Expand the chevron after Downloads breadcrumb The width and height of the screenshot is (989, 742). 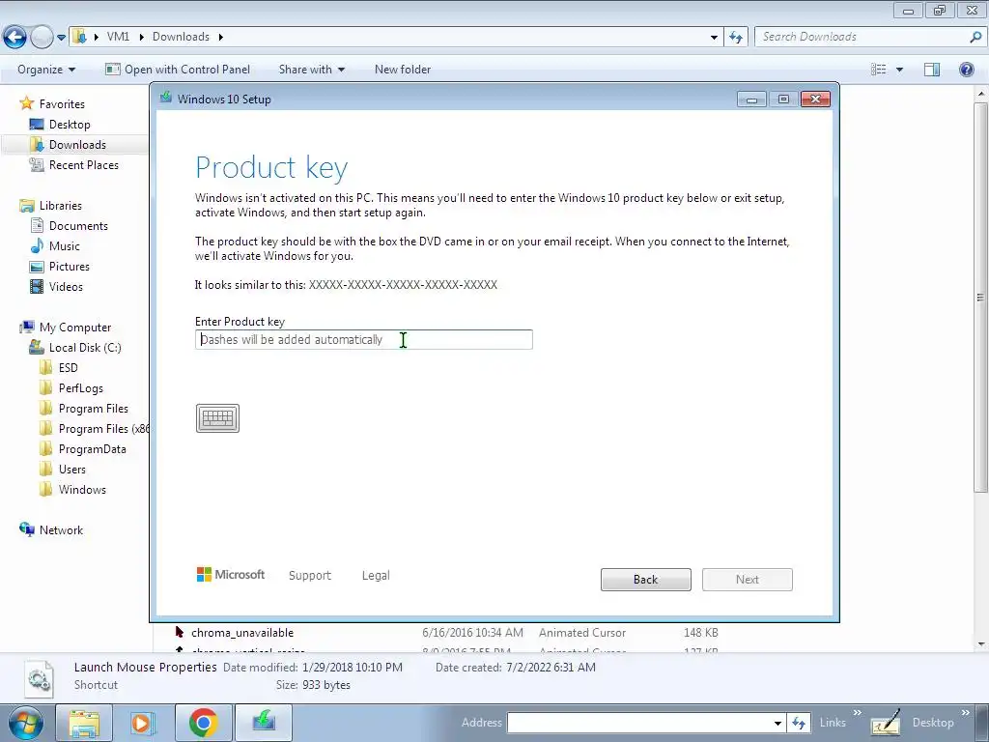tap(221, 38)
